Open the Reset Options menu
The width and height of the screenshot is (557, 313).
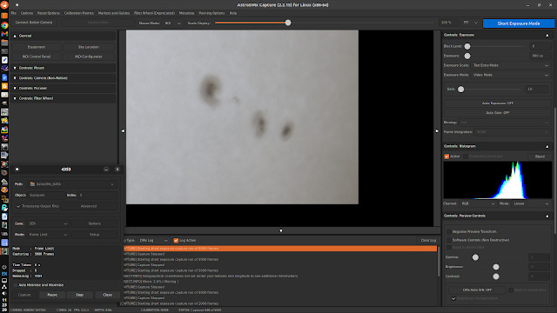49,13
